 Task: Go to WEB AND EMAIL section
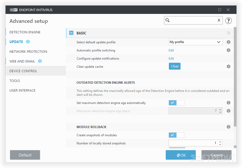click(x=22, y=61)
